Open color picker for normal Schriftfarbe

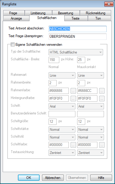[73, 145]
